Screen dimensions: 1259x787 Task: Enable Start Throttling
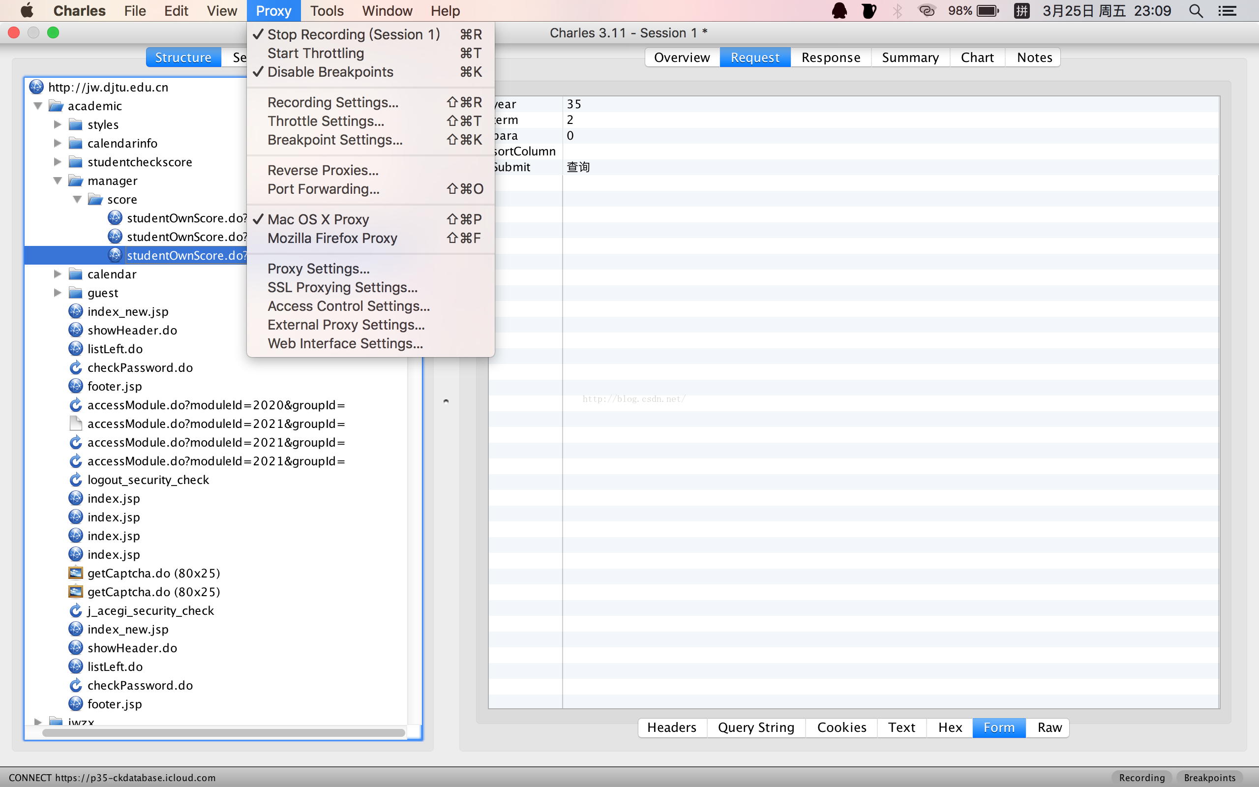click(x=370, y=53)
